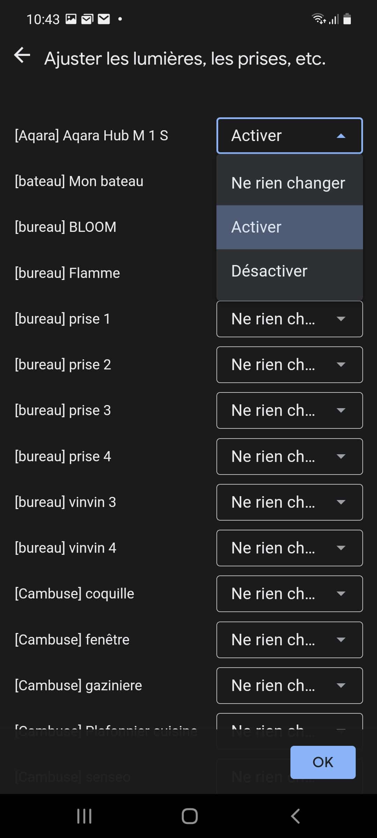Confirm with the OK button
377x838 pixels.
323,762
